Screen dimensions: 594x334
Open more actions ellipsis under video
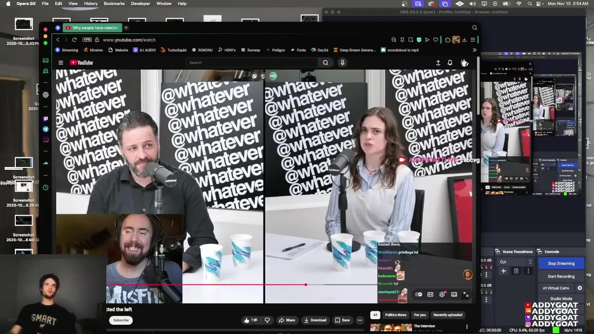click(360, 320)
